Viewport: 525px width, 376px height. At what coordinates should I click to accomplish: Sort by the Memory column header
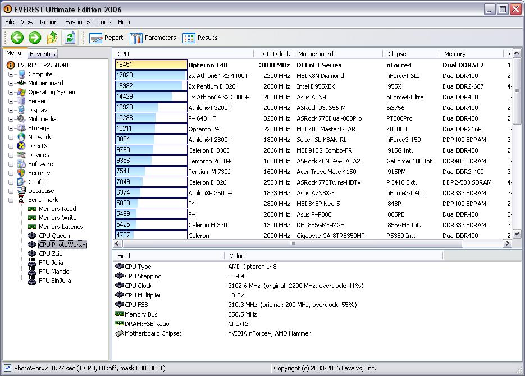471,54
